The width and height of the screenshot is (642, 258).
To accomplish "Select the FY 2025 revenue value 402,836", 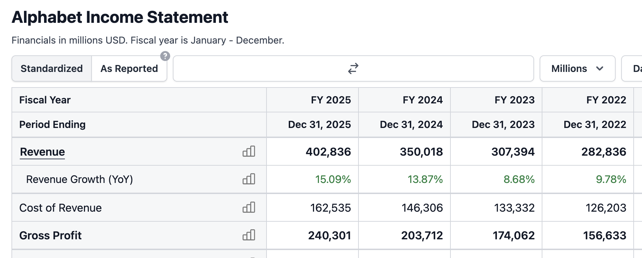I will [328, 152].
